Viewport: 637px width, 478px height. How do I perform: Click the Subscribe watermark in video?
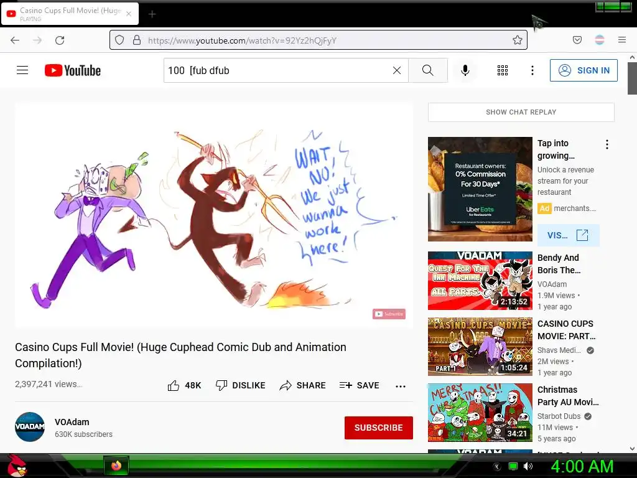click(x=389, y=314)
